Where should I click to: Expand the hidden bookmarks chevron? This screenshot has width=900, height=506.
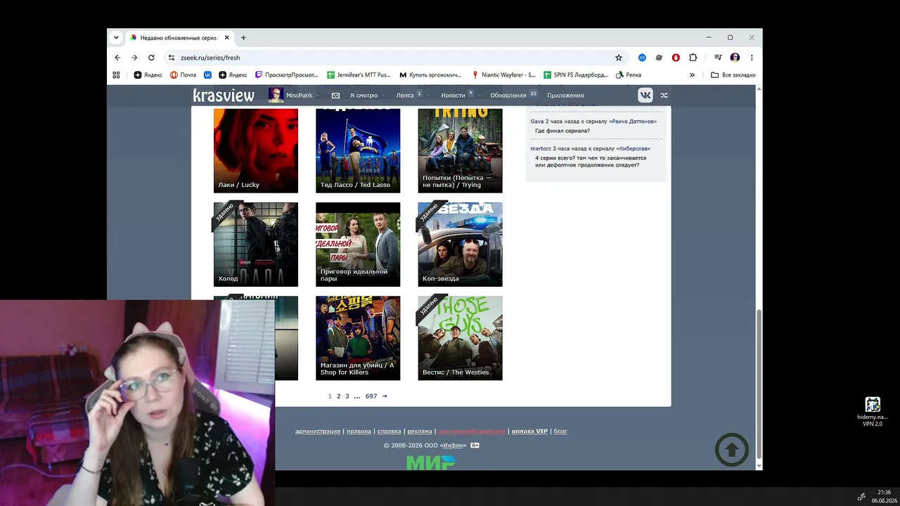pos(692,74)
